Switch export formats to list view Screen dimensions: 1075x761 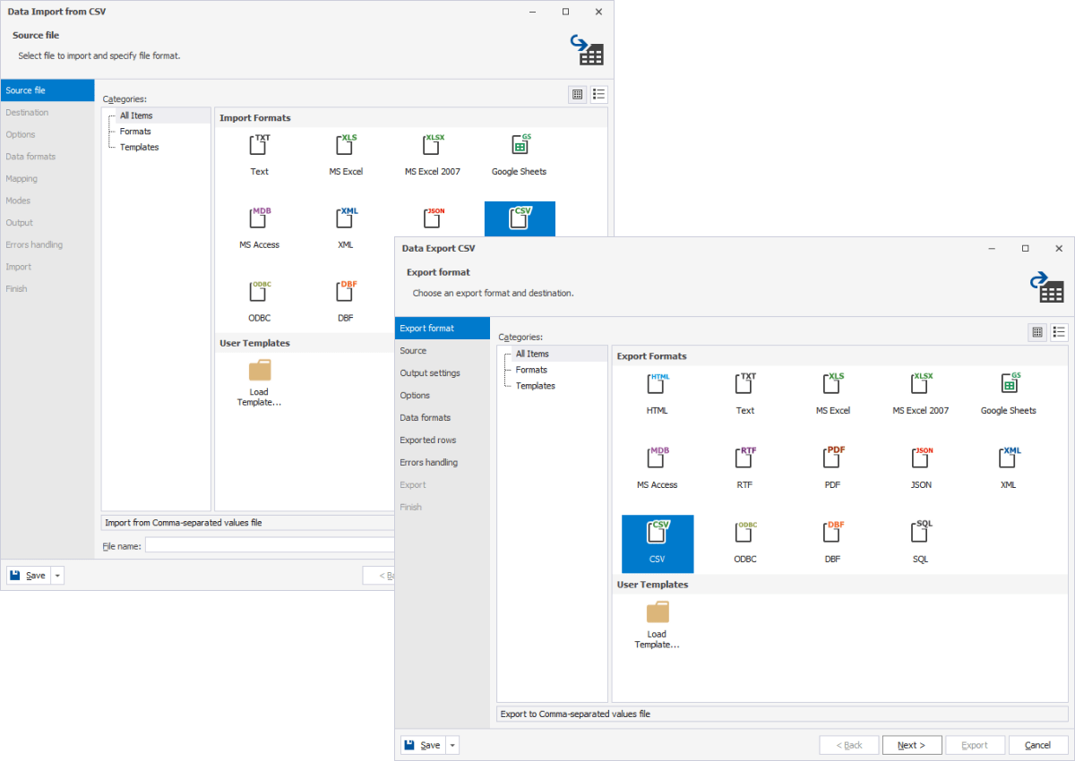[1059, 332]
